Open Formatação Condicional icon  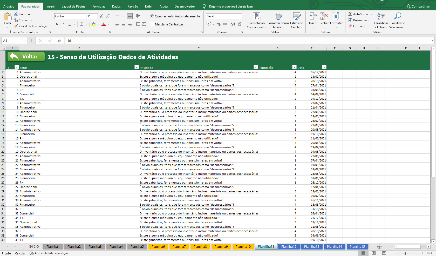[256, 17]
